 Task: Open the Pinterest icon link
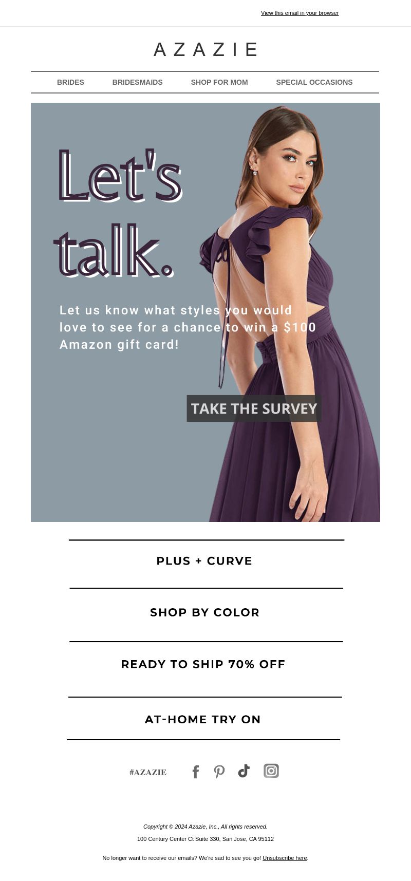point(219,772)
